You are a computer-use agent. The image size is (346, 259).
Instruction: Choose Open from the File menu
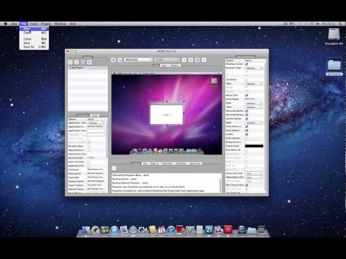pyautogui.click(x=34, y=32)
